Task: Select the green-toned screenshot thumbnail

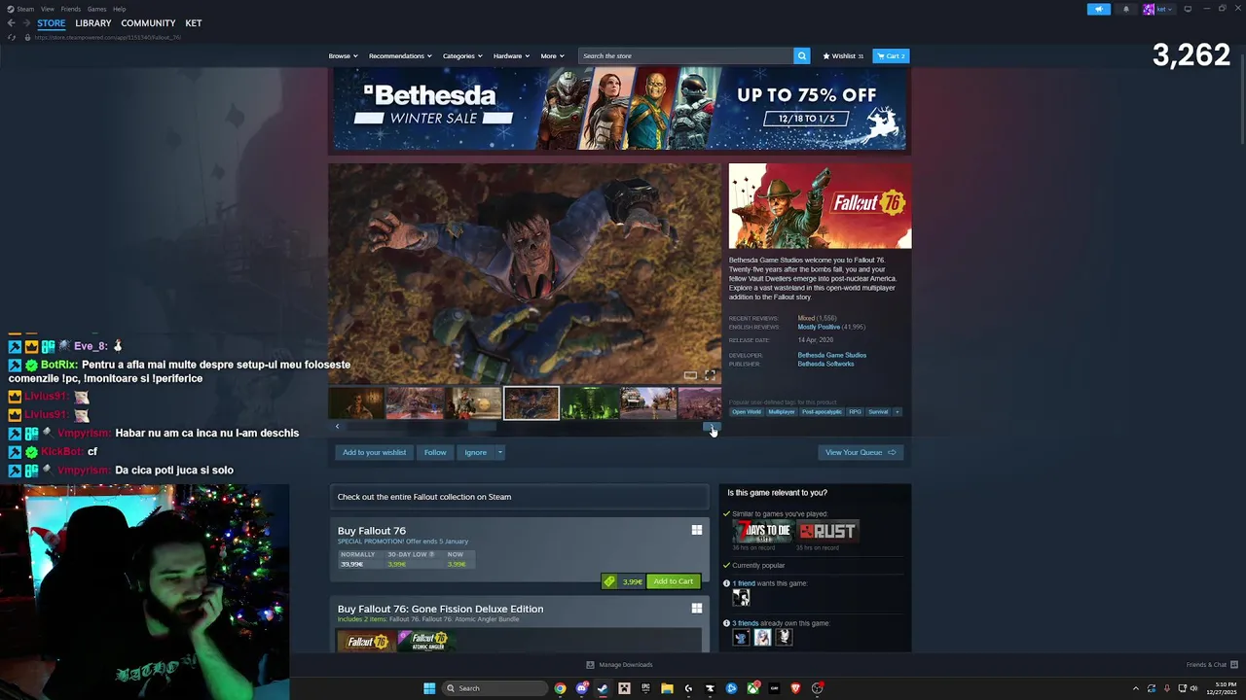Action: (x=590, y=402)
